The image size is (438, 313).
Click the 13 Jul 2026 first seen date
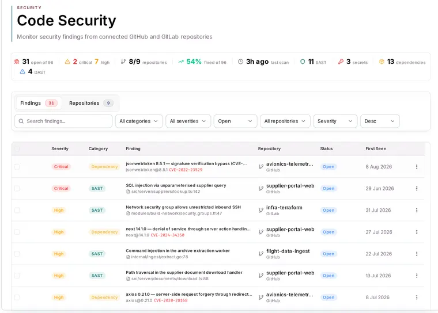pyautogui.click(x=378, y=276)
